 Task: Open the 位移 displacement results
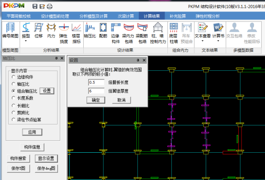click(x=39, y=31)
